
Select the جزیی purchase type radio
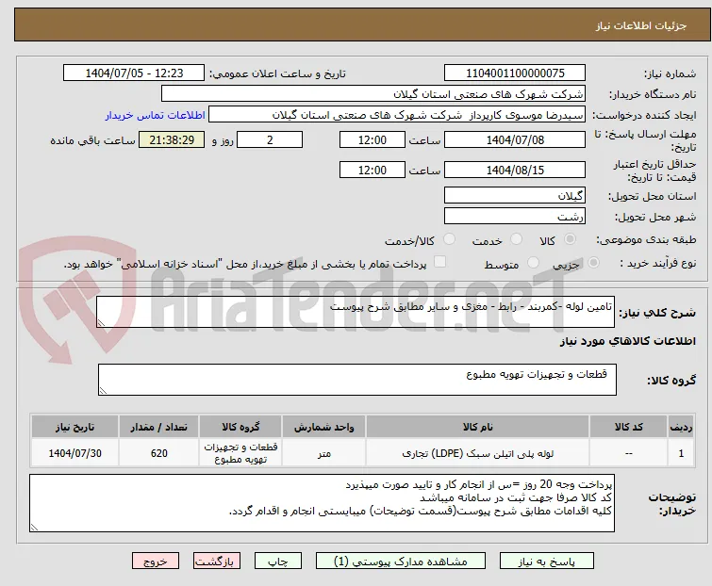[x=593, y=263]
